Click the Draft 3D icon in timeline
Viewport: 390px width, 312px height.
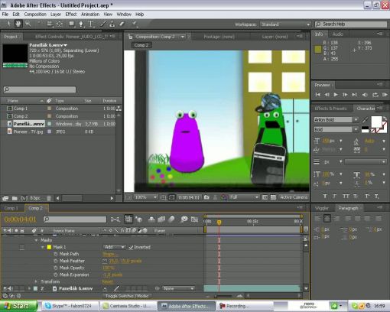click(x=138, y=219)
